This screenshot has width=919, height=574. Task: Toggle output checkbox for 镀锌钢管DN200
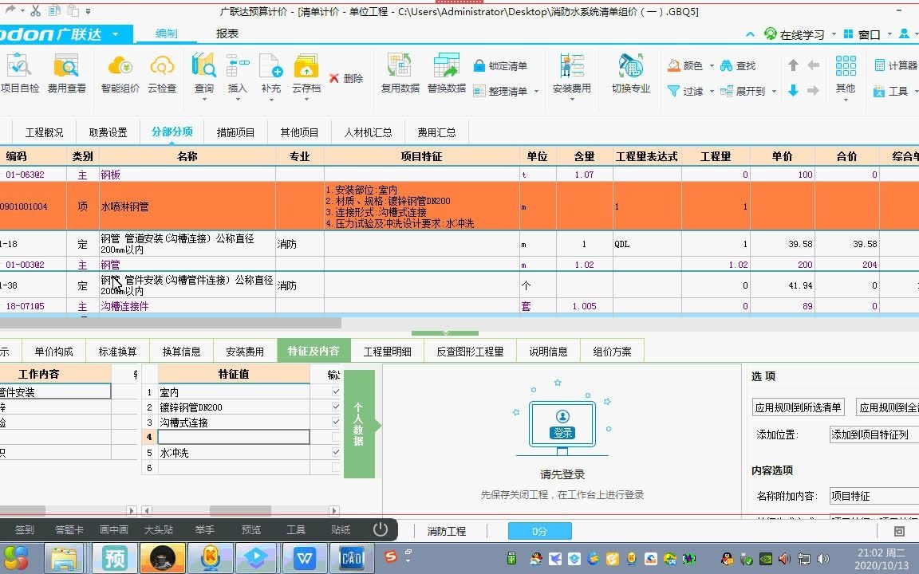coord(336,407)
